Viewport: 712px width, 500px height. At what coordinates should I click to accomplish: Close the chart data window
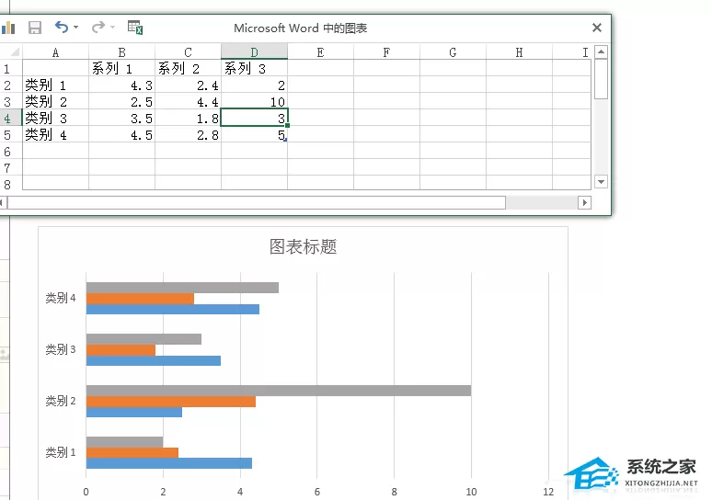[x=597, y=28]
